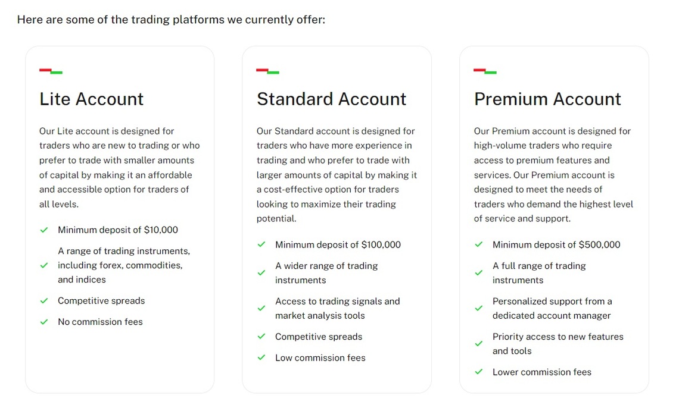Select the Standard Account heading
This screenshot has height=414, width=679.
(x=331, y=99)
